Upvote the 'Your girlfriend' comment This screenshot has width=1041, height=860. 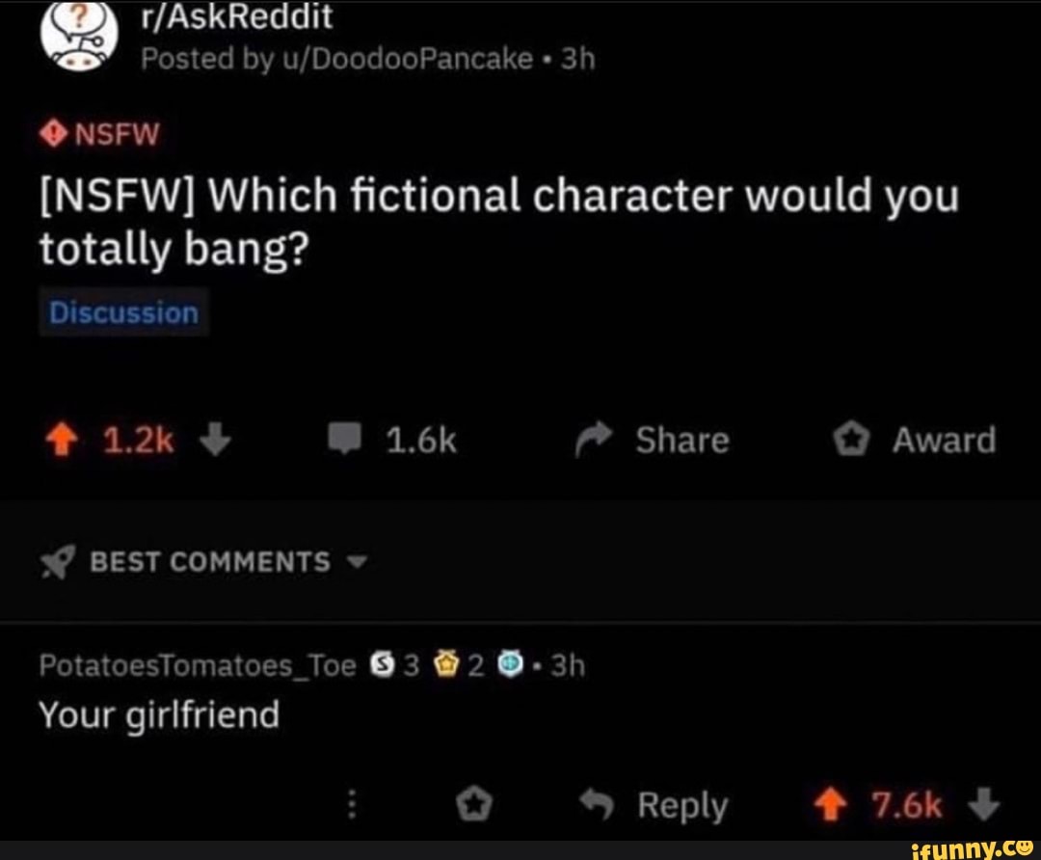pyautogui.click(x=831, y=804)
